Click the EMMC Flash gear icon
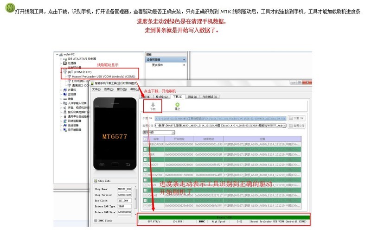Screen dimensions: 371x241 click(x=96, y=221)
